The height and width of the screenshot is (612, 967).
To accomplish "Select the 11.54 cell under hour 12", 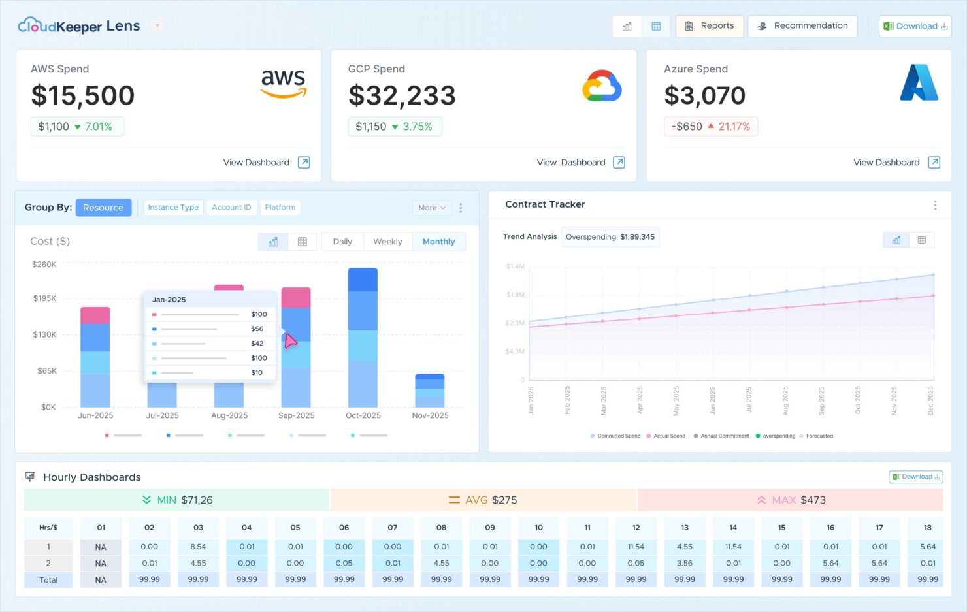I will point(635,547).
